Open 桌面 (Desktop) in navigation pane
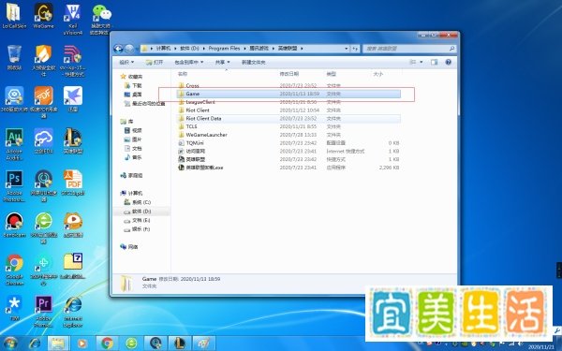The image size is (562, 351). 137,95
